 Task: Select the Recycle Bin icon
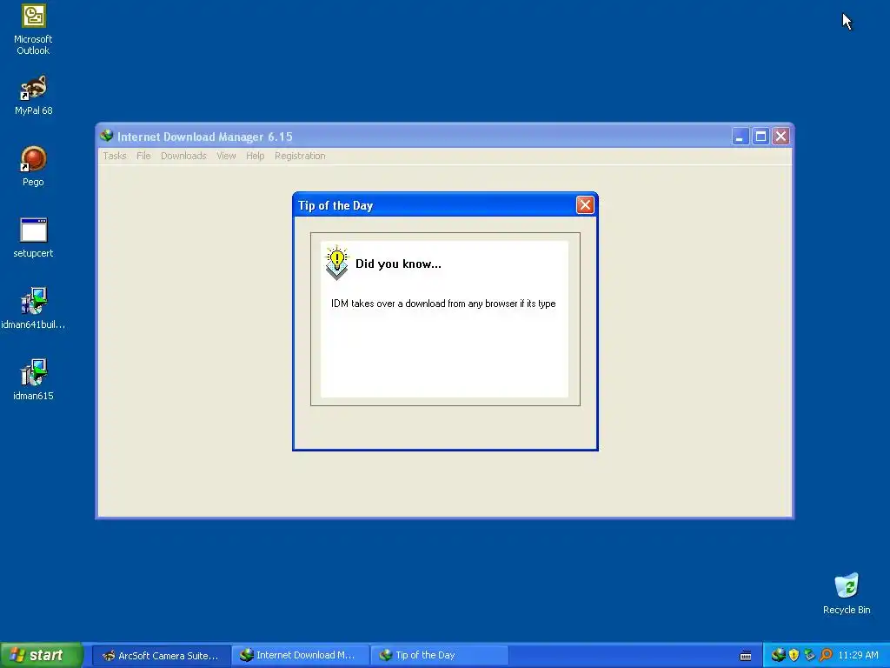tap(847, 593)
